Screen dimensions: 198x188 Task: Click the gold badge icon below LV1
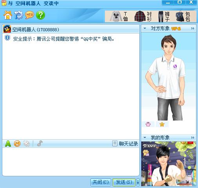click(x=146, y=153)
